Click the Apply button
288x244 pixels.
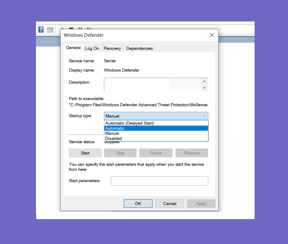tap(201, 204)
